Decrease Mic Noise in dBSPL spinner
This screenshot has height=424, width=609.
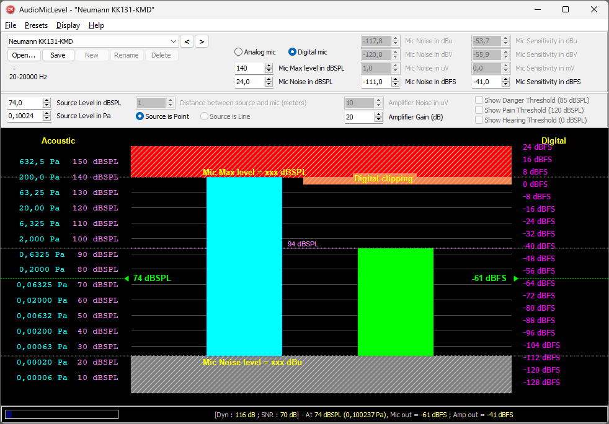(x=269, y=84)
